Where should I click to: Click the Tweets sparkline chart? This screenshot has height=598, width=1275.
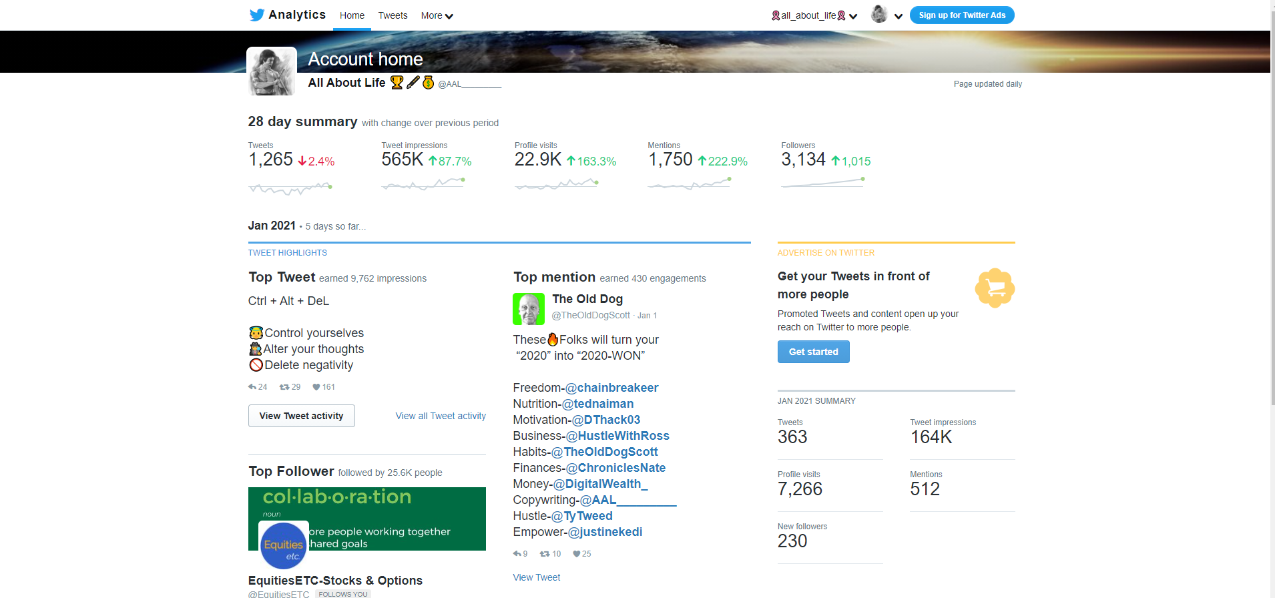coord(290,188)
